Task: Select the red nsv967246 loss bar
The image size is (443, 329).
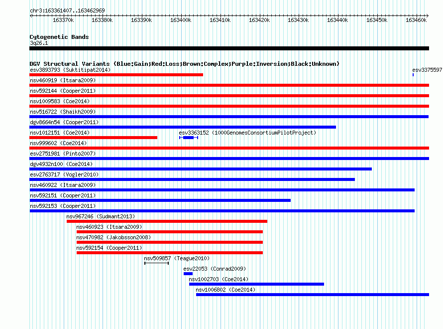Action: (x=167, y=221)
